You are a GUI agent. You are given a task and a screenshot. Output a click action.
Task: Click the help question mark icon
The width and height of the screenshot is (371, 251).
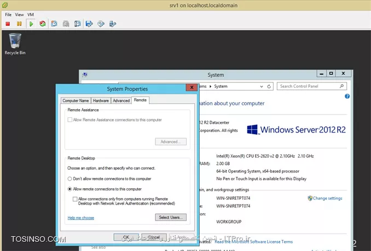pyautogui.click(x=347, y=96)
